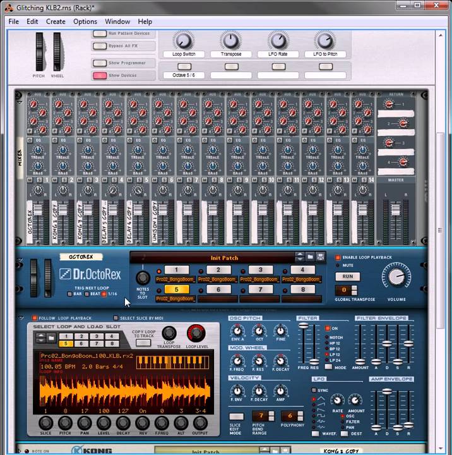Mute mixer channel 1 with its M button
This screenshot has width=452, height=455.
[30, 180]
